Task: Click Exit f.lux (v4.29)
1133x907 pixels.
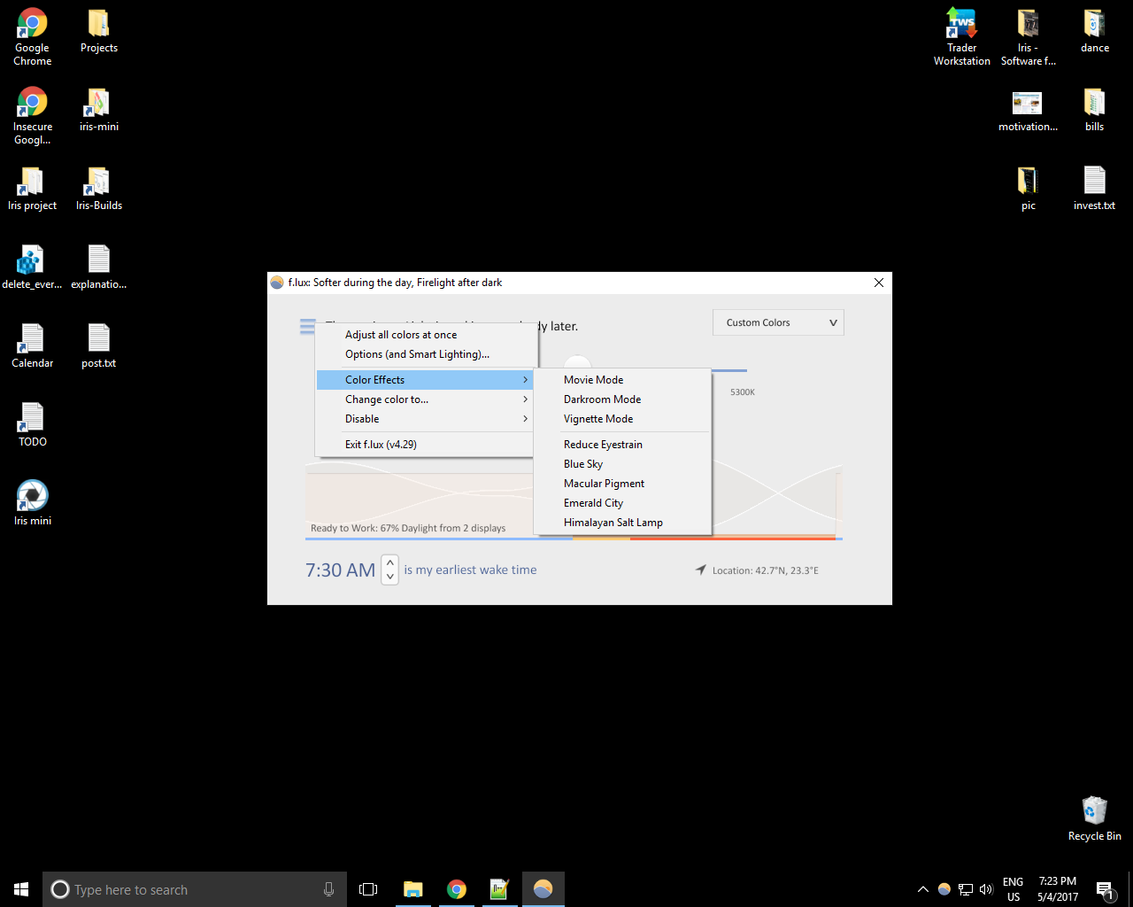Action: (425, 445)
